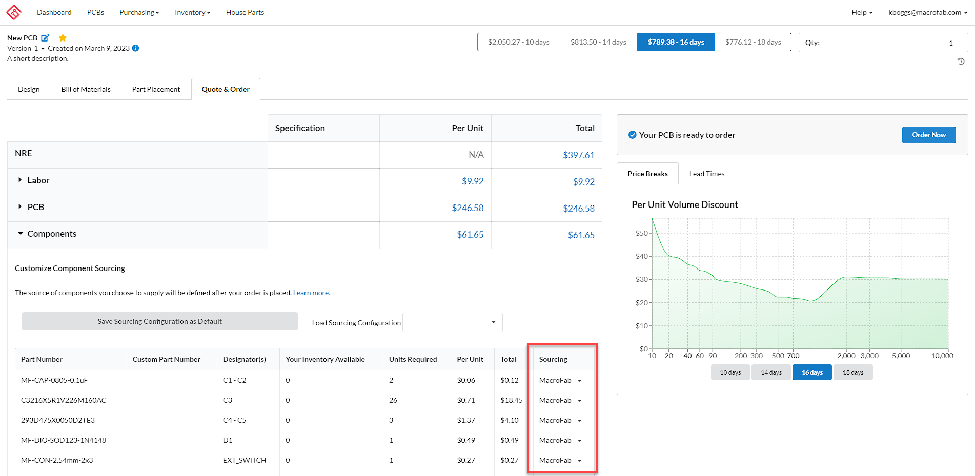Click the NRE total $397.61
This screenshot has height=476, width=975.
[579, 155]
